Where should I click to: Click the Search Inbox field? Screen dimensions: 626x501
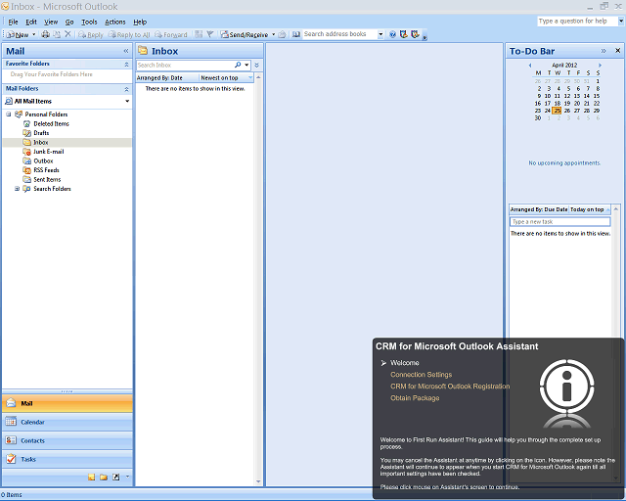click(185, 66)
